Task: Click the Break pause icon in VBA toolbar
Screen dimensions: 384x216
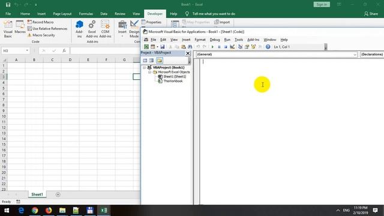Action: click(x=219, y=47)
